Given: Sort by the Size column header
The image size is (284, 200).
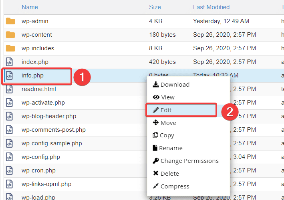Looking at the screenshot, I should pos(155,7).
